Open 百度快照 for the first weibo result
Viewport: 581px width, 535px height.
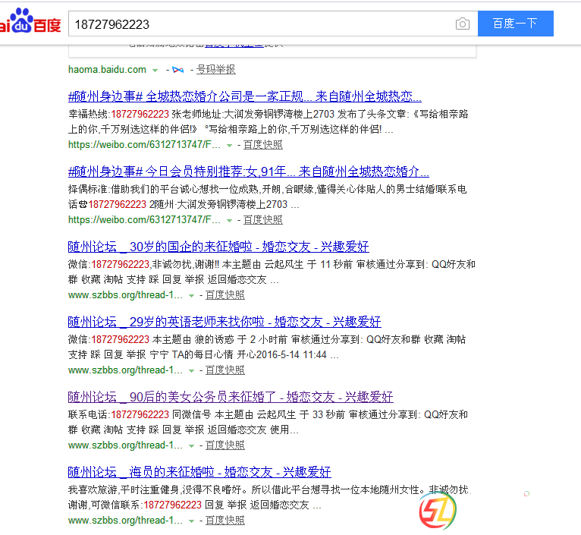point(262,145)
